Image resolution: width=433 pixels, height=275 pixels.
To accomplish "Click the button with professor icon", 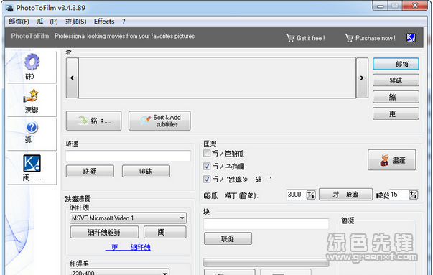I will pos(391,160).
